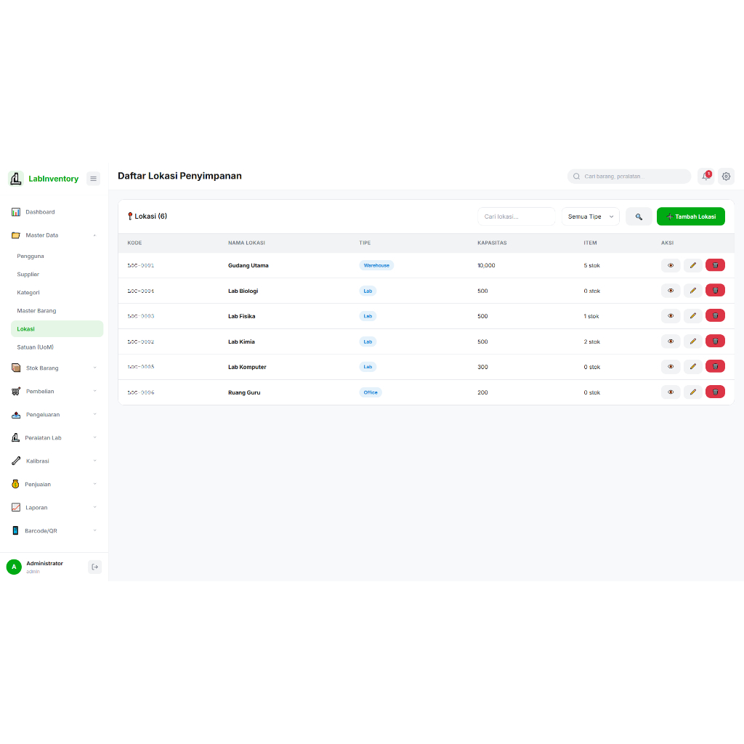Screen dimensions: 744x744
Task: Click the Barcode/QR phone icon
Action: pyautogui.click(x=15, y=530)
